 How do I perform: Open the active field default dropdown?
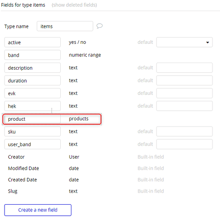point(184,42)
